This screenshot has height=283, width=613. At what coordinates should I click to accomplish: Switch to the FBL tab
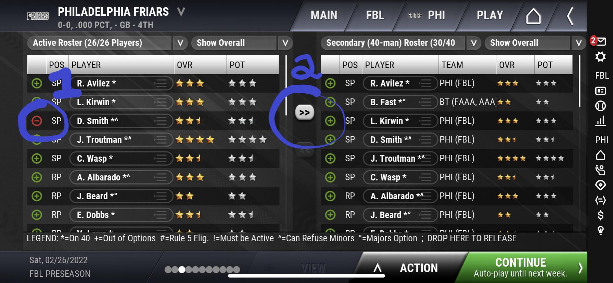375,15
